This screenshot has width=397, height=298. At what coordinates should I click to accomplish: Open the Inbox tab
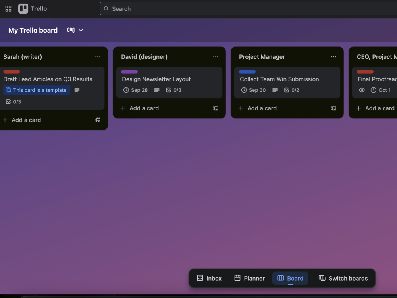(x=209, y=278)
